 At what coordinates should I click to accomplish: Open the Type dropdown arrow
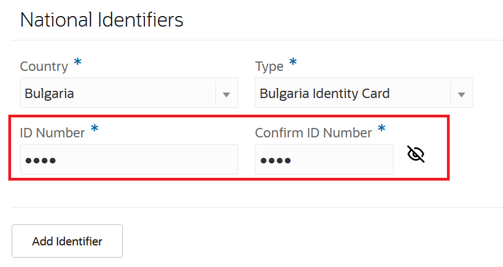tap(461, 94)
